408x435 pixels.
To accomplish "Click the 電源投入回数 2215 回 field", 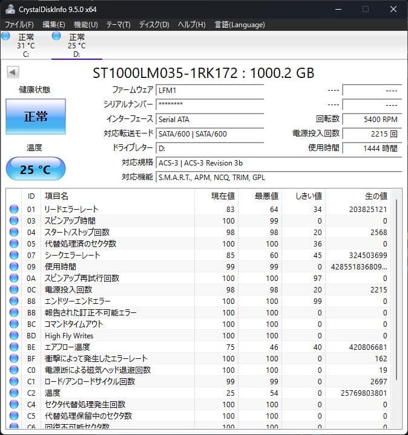I will point(372,134).
